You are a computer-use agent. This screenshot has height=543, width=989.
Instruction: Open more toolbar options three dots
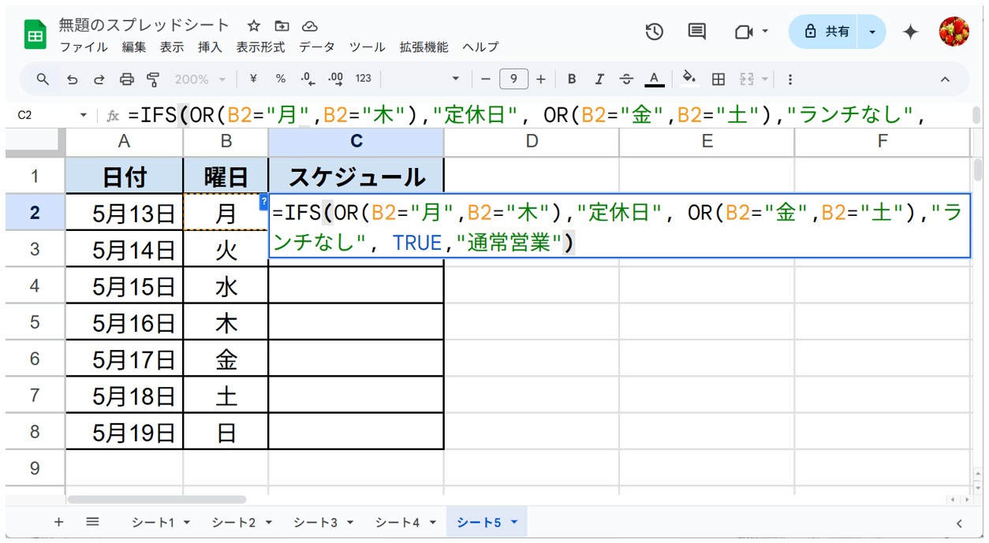click(x=790, y=79)
